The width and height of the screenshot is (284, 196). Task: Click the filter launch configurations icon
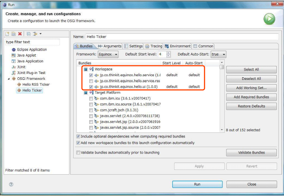[x=35, y=34]
